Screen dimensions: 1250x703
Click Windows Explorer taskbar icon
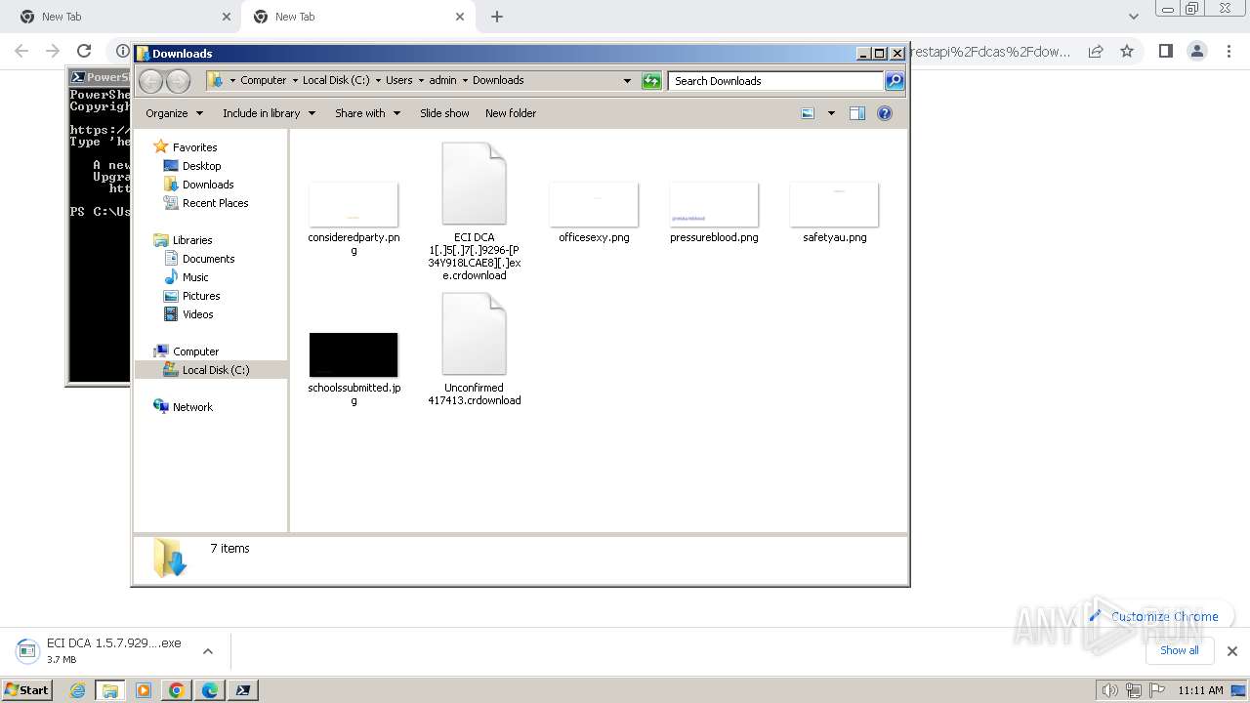click(x=110, y=690)
